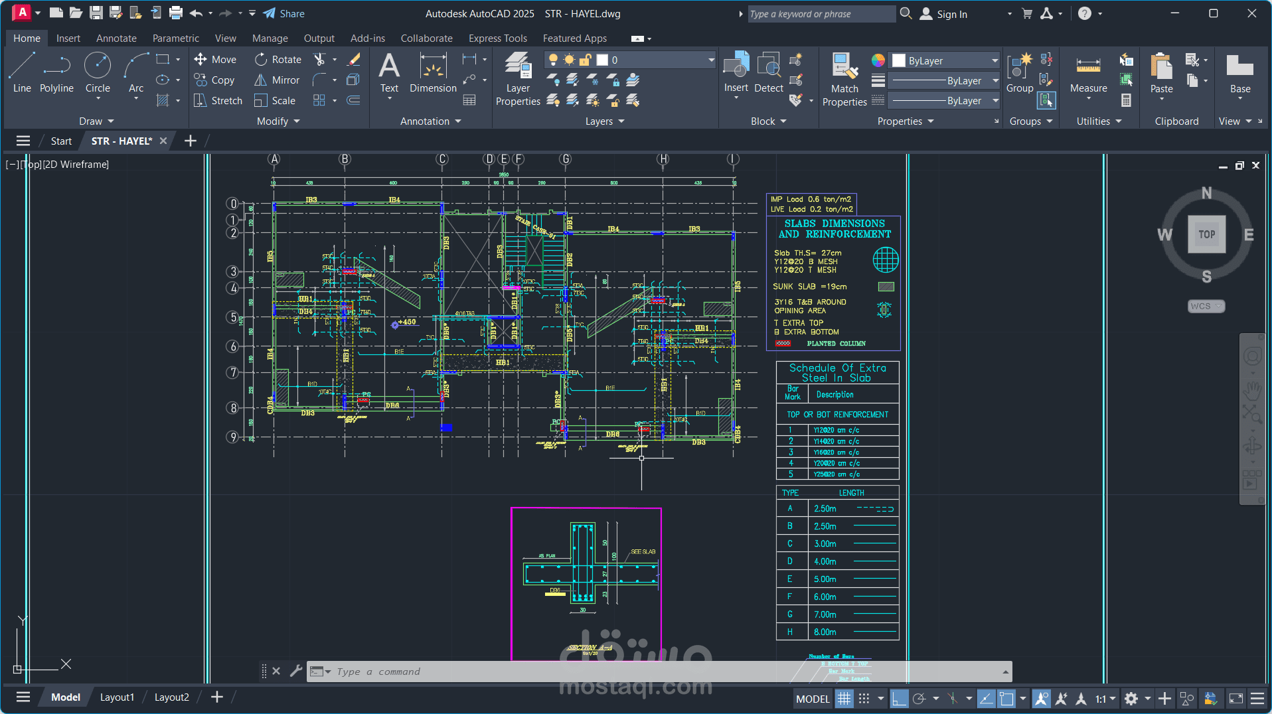This screenshot has width=1272, height=714.
Task: Activate the Circle tool
Action: 98,73
